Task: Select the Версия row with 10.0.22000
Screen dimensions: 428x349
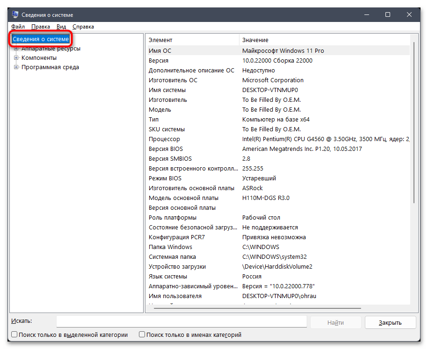Action: (x=278, y=61)
